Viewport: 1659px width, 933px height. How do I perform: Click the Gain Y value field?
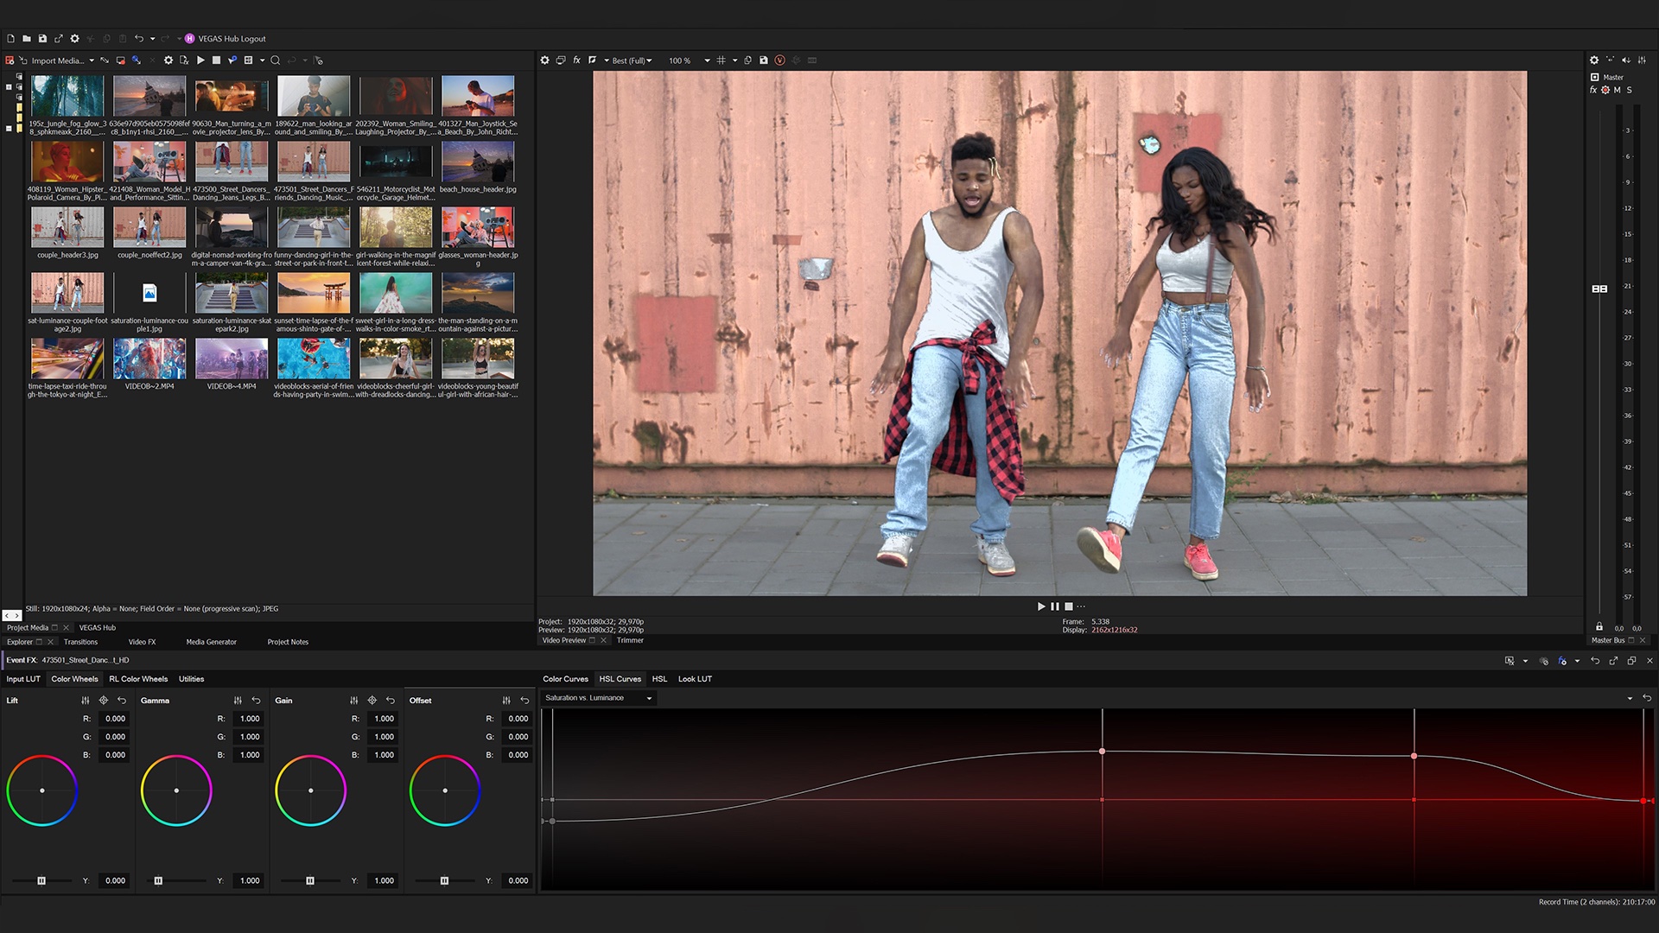tap(381, 881)
